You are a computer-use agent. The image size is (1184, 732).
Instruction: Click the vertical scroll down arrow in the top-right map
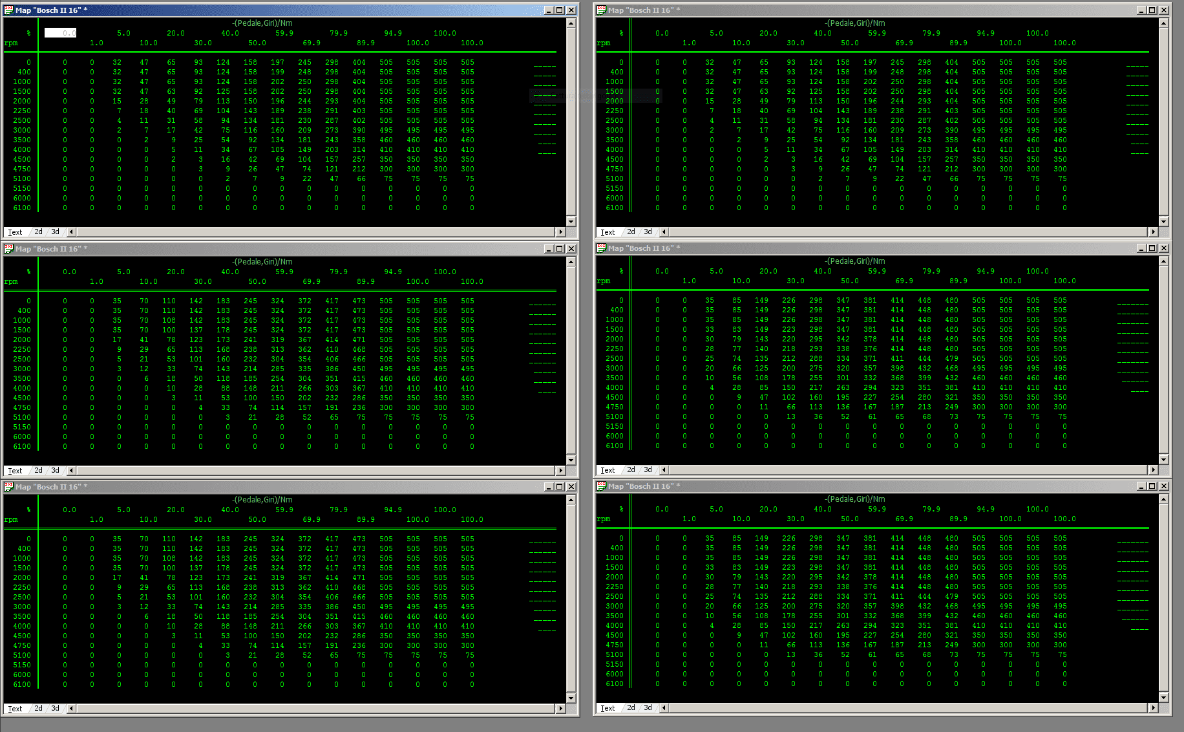tap(1163, 221)
